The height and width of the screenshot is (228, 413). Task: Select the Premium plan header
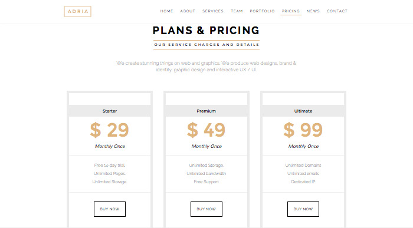206,111
